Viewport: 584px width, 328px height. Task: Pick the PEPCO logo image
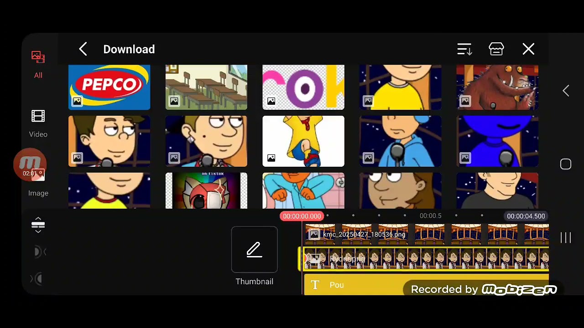click(x=109, y=87)
